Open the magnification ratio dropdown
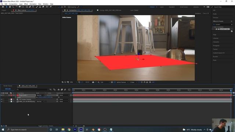This screenshot has width=235, height=132. (73, 82)
